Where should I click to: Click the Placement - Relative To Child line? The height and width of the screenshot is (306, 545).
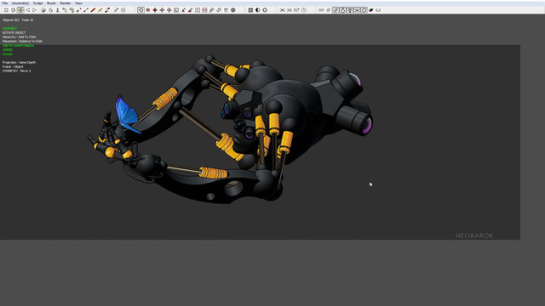[x=23, y=41]
